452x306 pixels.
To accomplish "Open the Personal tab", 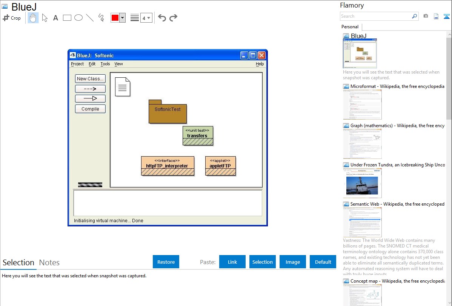I will click(350, 27).
